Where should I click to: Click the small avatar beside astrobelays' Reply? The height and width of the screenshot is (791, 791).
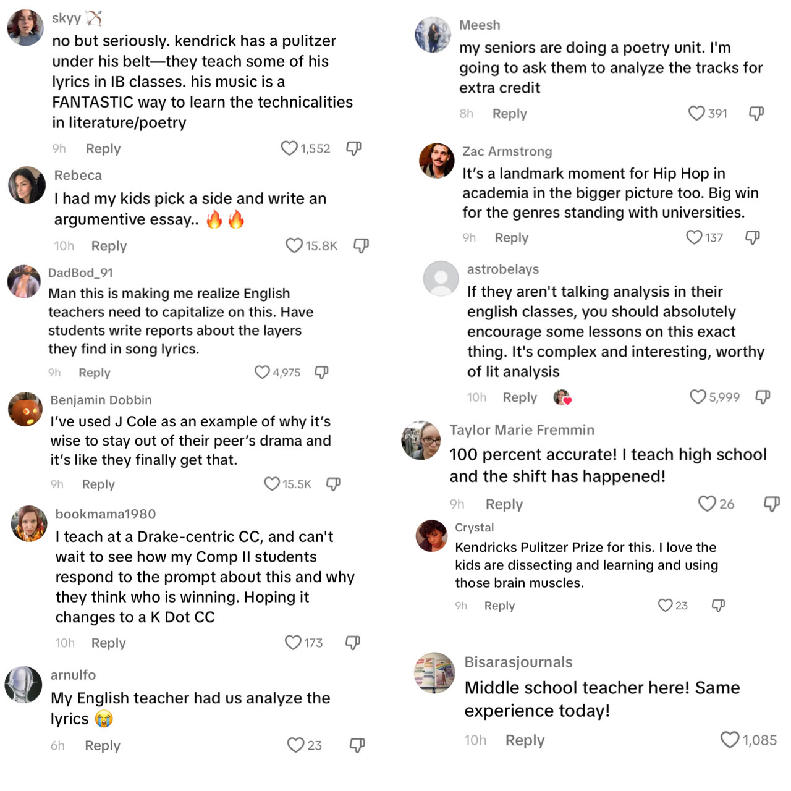(x=562, y=397)
